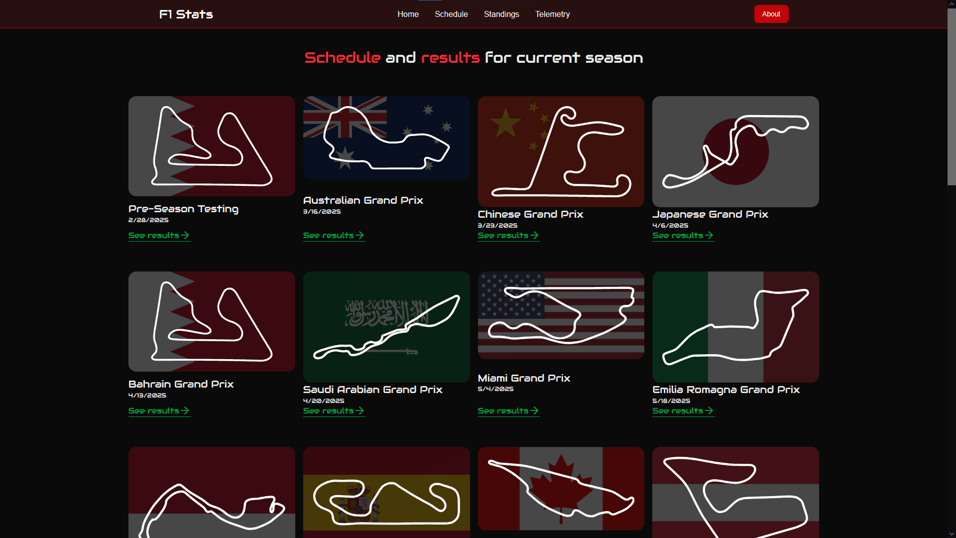The width and height of the screenshot is (956, 538).
Task: Click the Austrian flag circuit thumbnail
Action: click(x=735, y=492)
